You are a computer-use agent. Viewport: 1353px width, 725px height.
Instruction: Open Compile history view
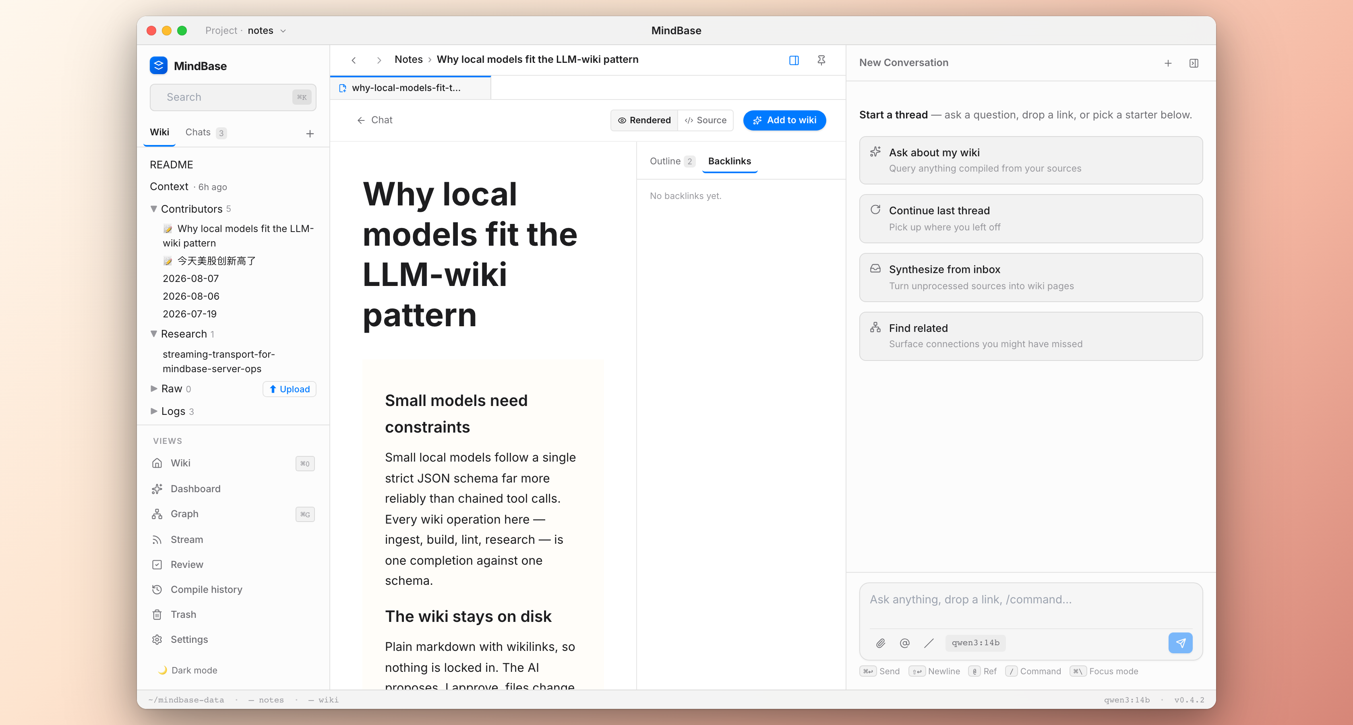pos(233,589)
